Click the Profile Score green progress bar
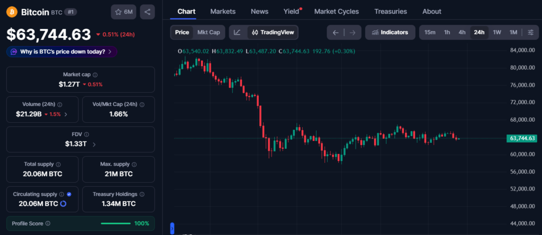 (x=116, y=223)
